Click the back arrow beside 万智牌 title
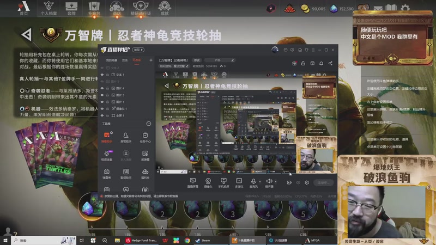 pyautogui.click(x=27, y=35)
